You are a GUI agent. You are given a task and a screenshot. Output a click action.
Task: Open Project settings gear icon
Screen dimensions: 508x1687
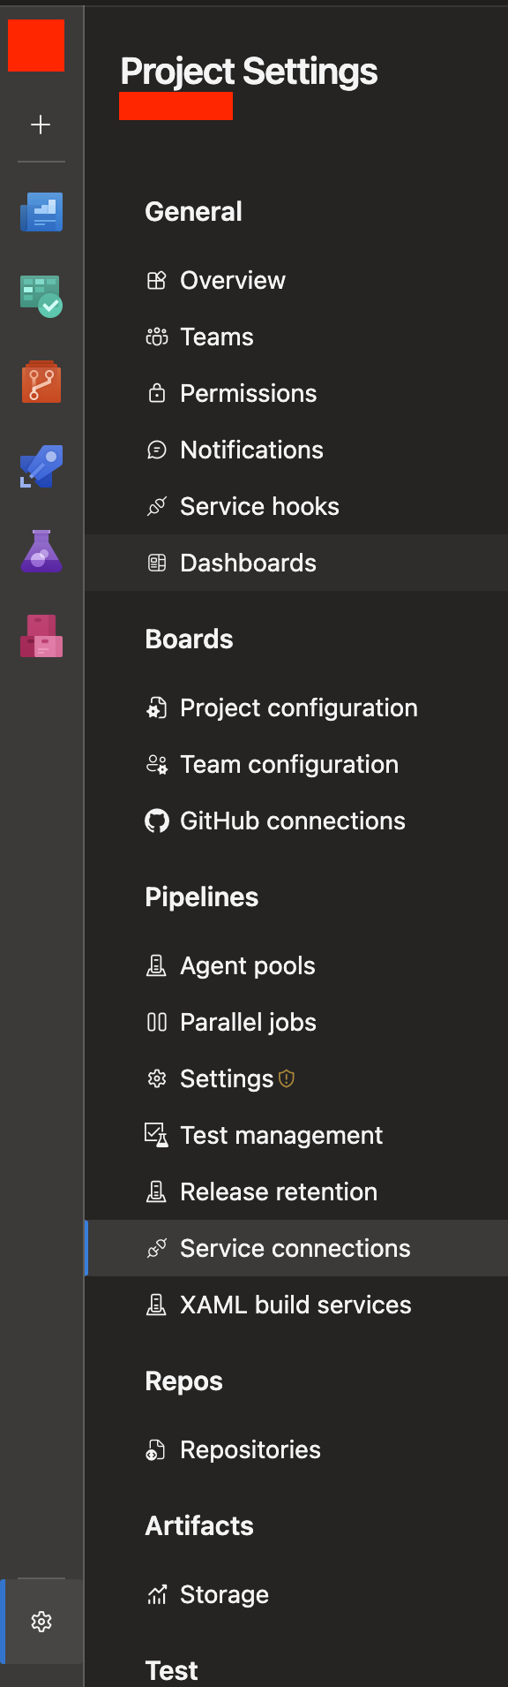click(41, 1622)
